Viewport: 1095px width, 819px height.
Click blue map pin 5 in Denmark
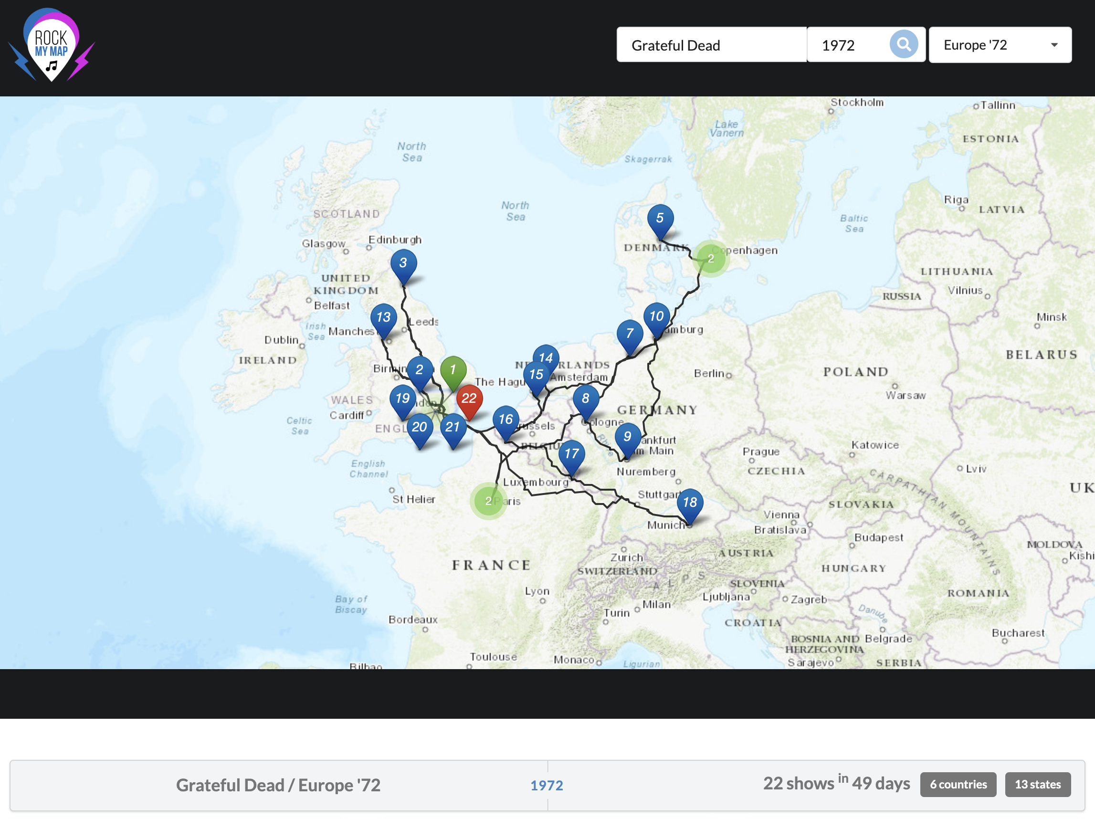pyautogui.click(x=659, y=218)
